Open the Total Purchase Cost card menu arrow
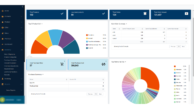Screen dimensions: 194x109 [x=106, y=61]
